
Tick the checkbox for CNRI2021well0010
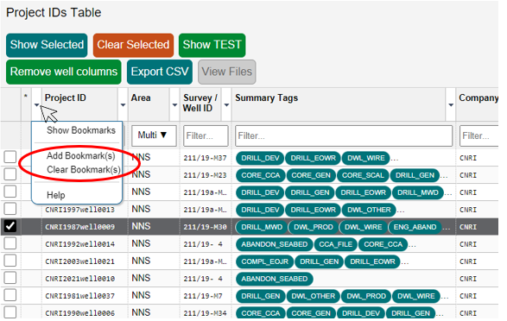(10, 278)
